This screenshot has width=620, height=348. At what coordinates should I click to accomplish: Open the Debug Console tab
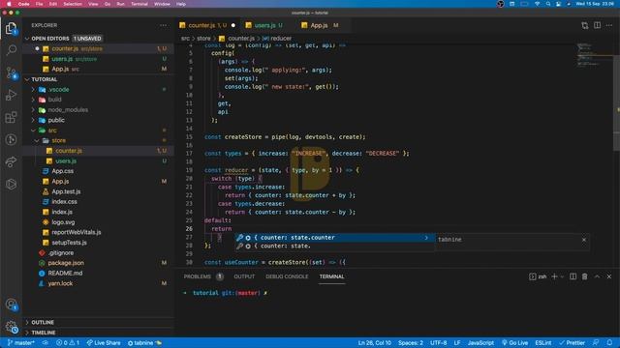point(287,276)
